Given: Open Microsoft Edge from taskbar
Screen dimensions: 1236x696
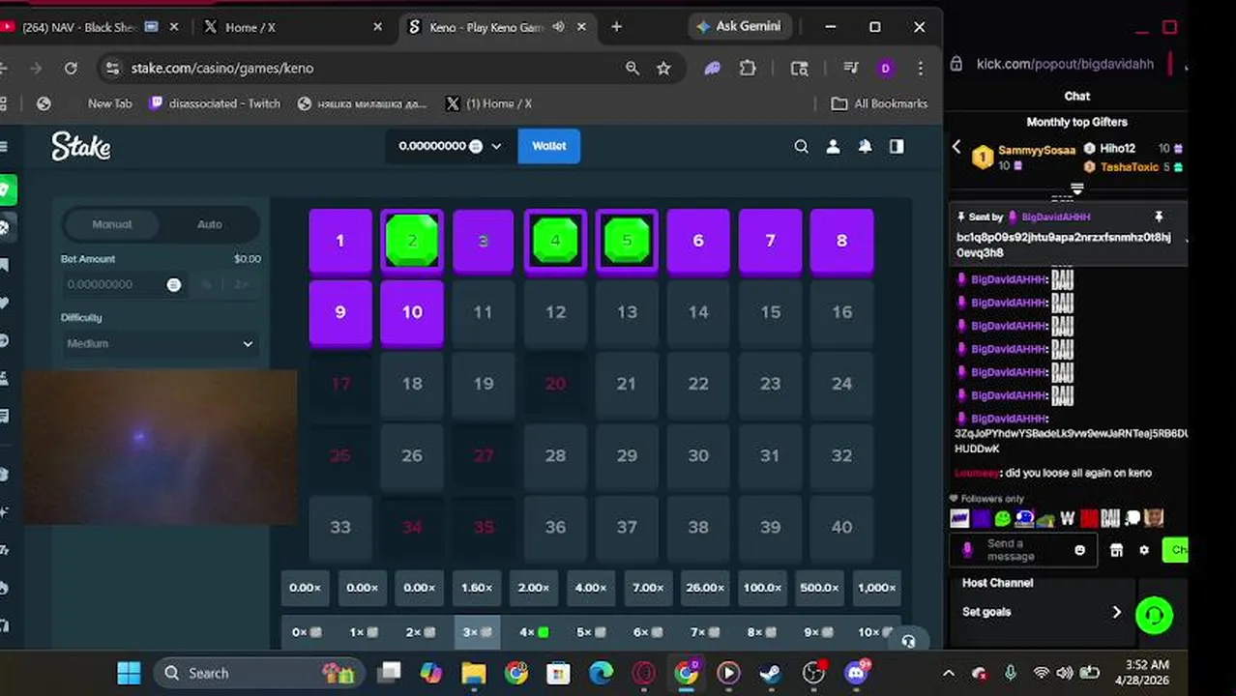Looking at the screenshot, I should coord(601,673).
